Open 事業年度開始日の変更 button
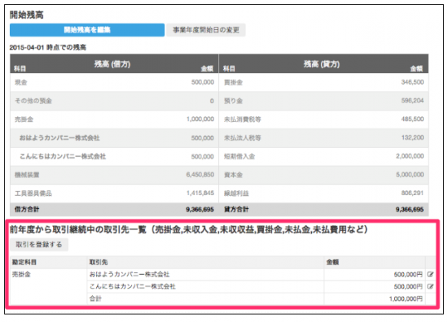The image size is (448, 322). pyautogui.click(x=206, y=30)
